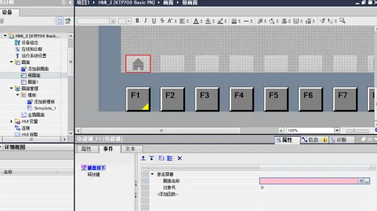The height and width of the screenshot is (211, 377).
Task: Toggle italic text formatting
Action: click(x=146, y=21)
